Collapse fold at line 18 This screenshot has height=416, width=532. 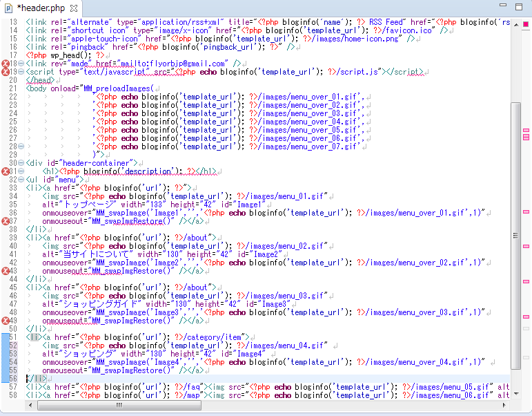click(21, 64)
